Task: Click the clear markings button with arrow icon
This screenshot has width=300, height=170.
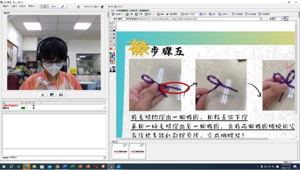Action: click(x=172, y=14)
